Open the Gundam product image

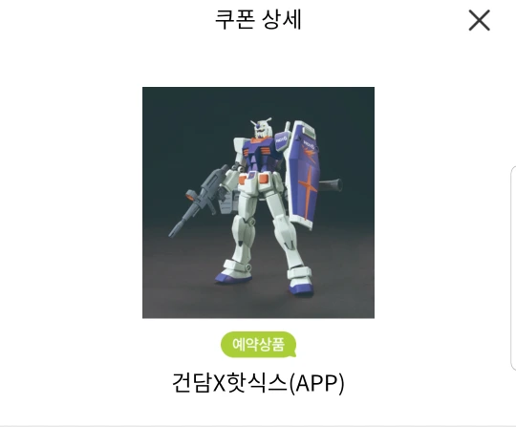[258, 202]
